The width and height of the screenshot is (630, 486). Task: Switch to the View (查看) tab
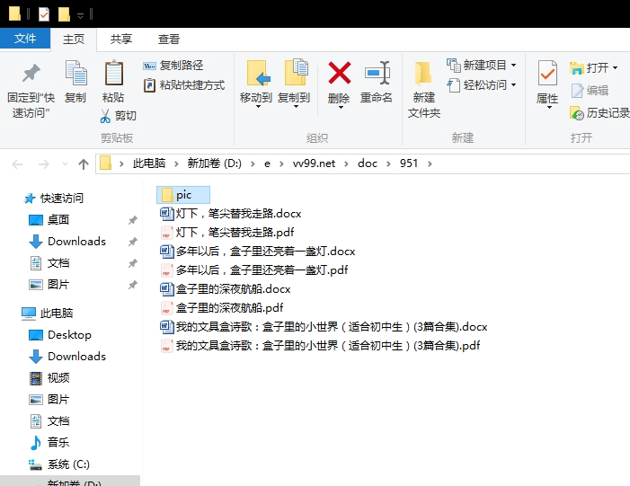tap(169, 40)
